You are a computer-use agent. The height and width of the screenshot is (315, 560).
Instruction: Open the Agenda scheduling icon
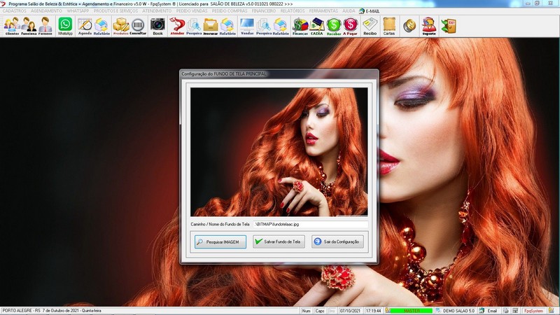pos(85,26)
